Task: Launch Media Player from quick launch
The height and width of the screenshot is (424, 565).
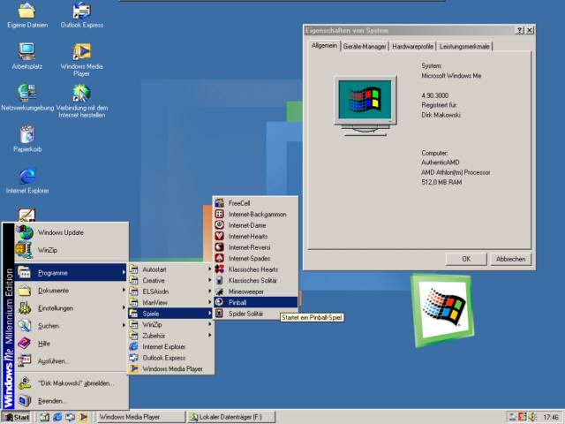Action: [x=83, y=417]
